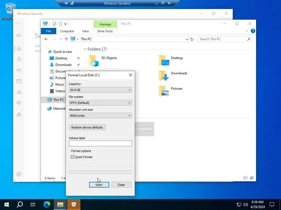
Task: Open Windows Security settings gear icon
Action: pos(19,174)
